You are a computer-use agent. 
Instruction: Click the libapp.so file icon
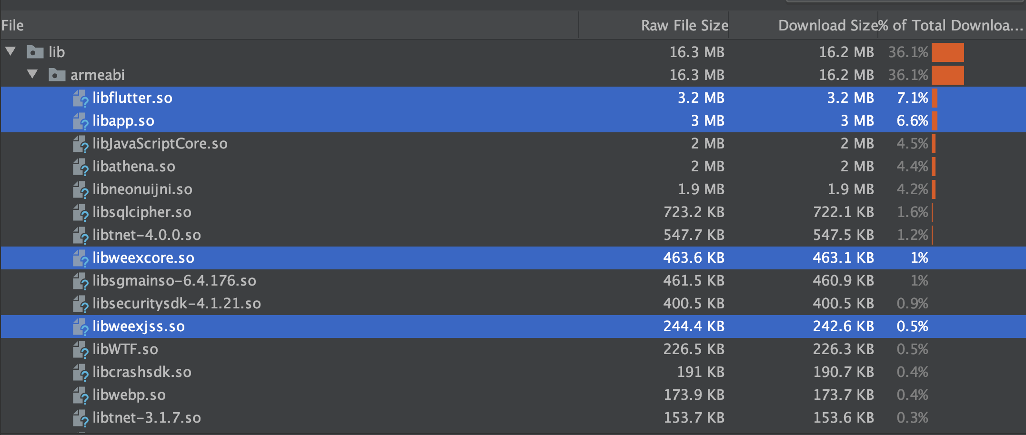[x=80, y=121]
